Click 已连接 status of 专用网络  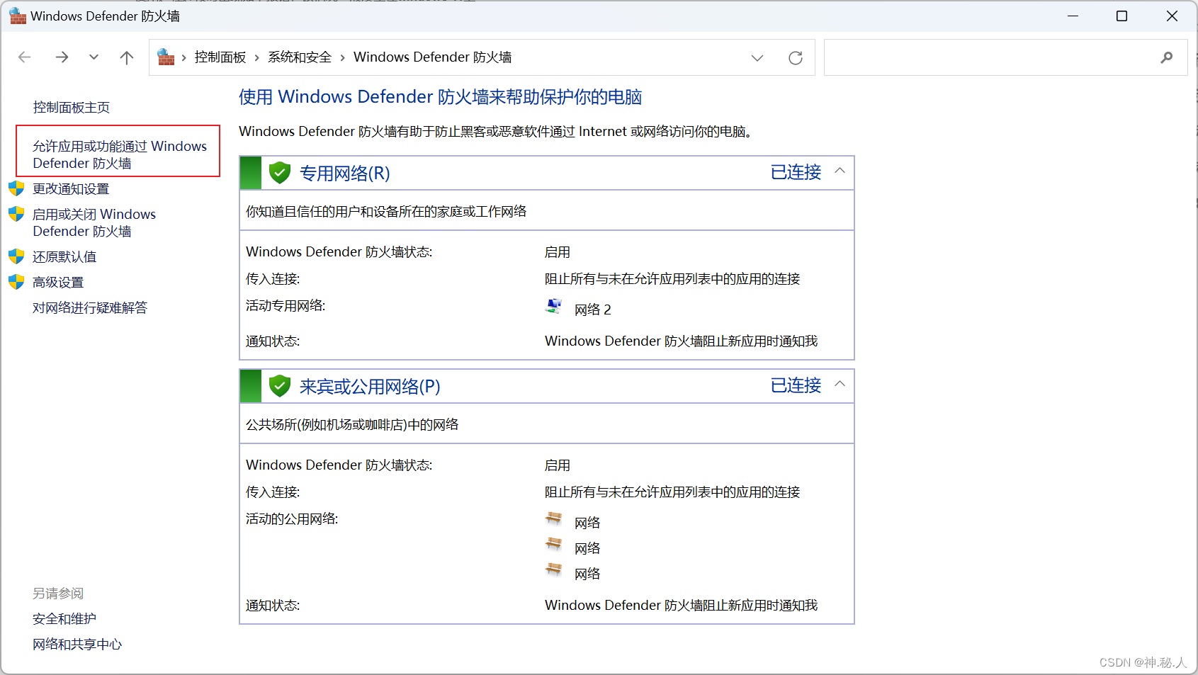796,172
